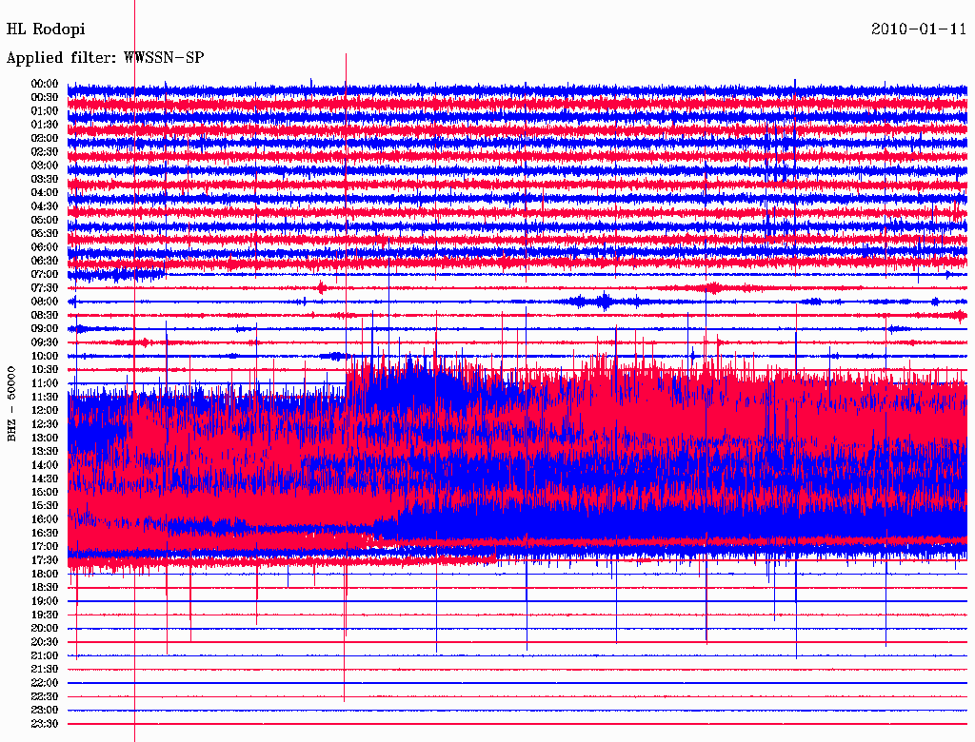Click the 11:30 time label
Image resolution: width=975 pixels, height=742 pixels.
(x=45, y=397)
